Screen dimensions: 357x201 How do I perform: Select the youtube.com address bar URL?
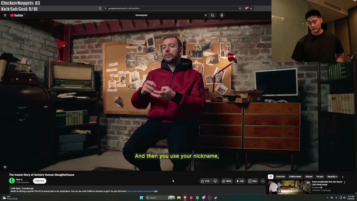124,8
